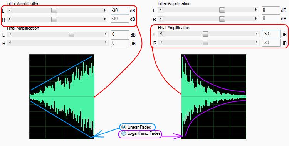The width and height of the screenshot is (289, 146).
Task: Click left arrow of right-panel Initial Amplification L slider
Action: click(161, 10)
